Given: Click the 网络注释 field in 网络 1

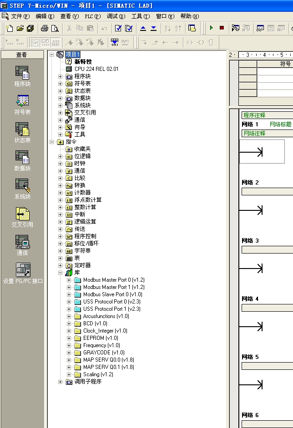Looking at the screenshot, I should (267, 134).
